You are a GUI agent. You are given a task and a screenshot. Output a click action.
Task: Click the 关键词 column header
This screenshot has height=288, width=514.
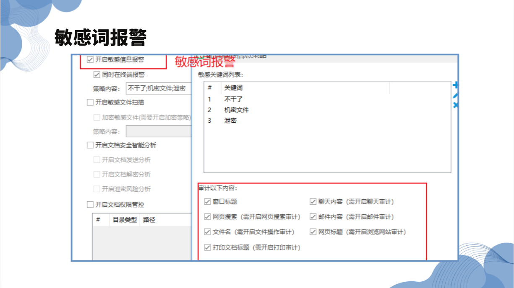pos(233,88)
